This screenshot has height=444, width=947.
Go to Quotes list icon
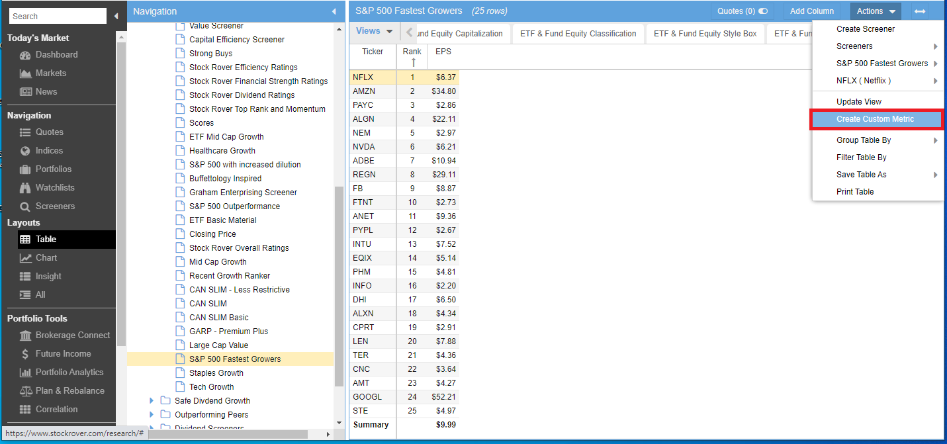coord(25,132)
